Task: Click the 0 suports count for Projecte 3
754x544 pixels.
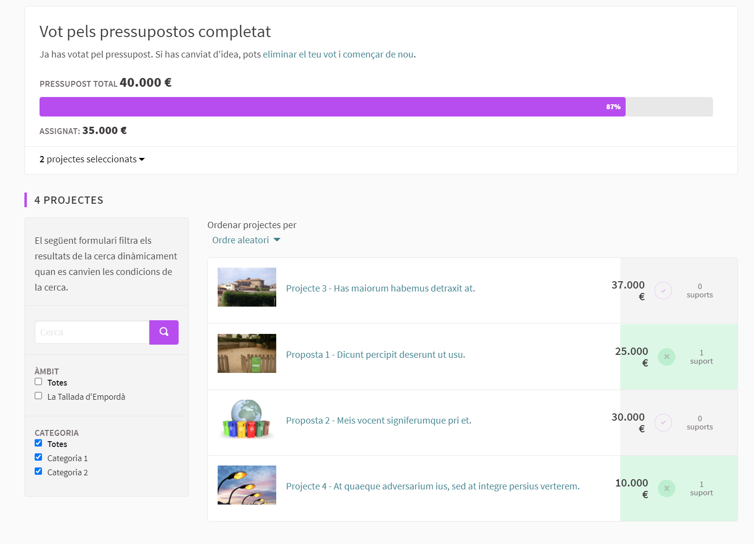Action: click(700, 291)
